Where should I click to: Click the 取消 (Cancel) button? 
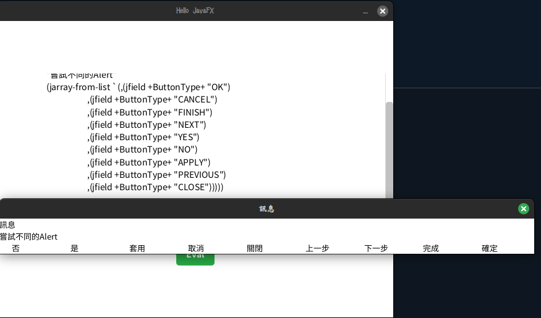195,248
